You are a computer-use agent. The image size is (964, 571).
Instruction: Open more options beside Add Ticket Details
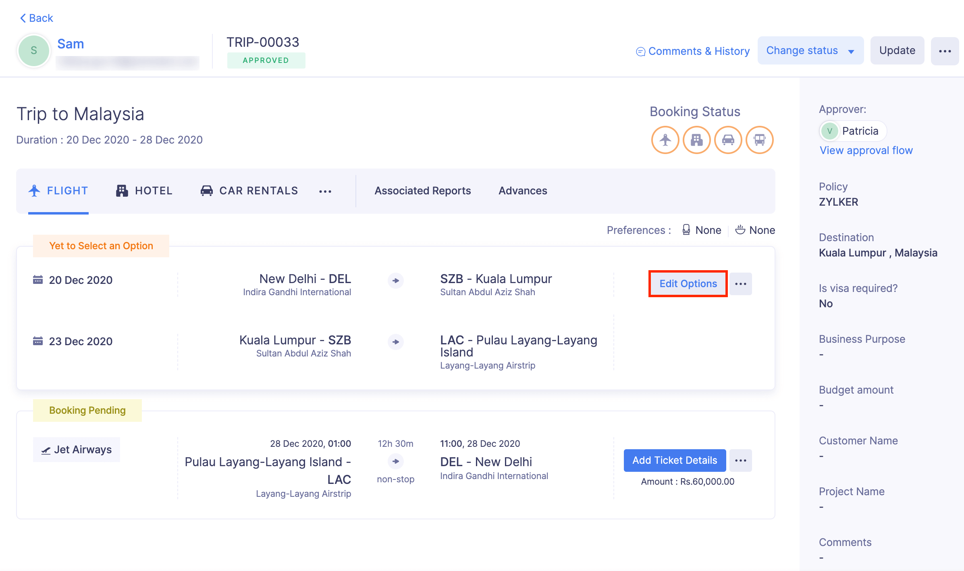coord(740,461)
